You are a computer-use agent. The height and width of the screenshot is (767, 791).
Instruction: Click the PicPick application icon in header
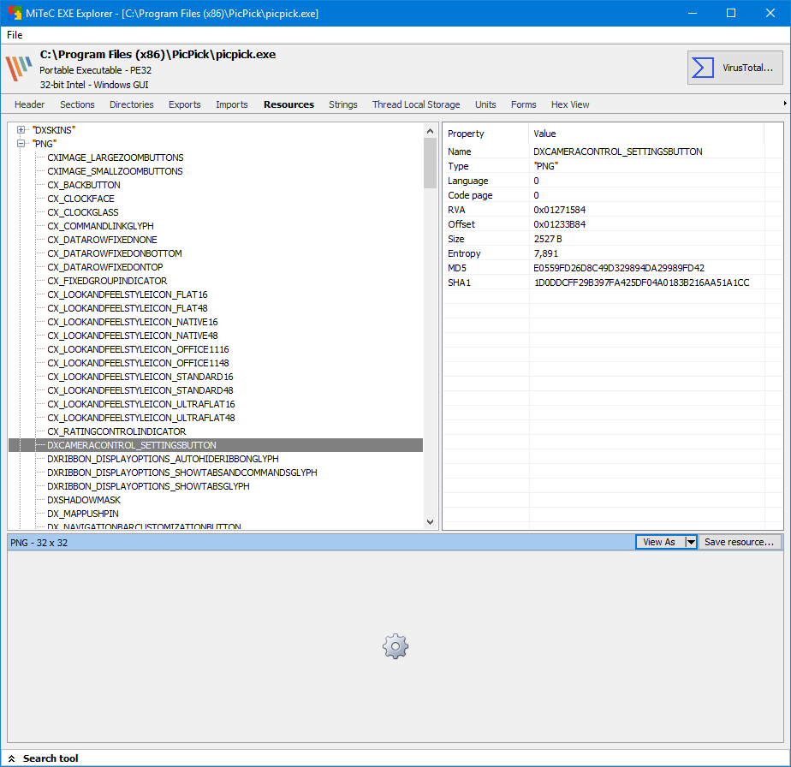(x=19, y=68)
